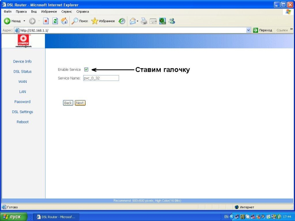Open Favorites (Избранное) star button
This screenshot has height=221, width=295.
(103, 21)
